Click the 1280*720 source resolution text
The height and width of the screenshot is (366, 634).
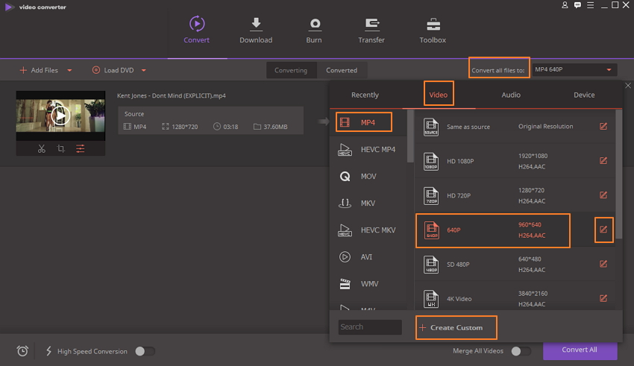[x=185, y=127]
